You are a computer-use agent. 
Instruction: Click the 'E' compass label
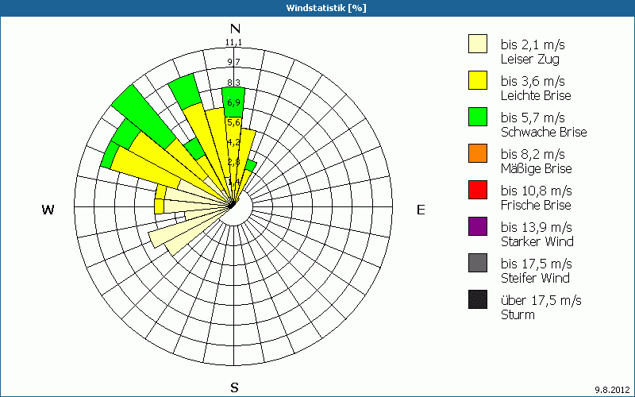tap(421, 210)
